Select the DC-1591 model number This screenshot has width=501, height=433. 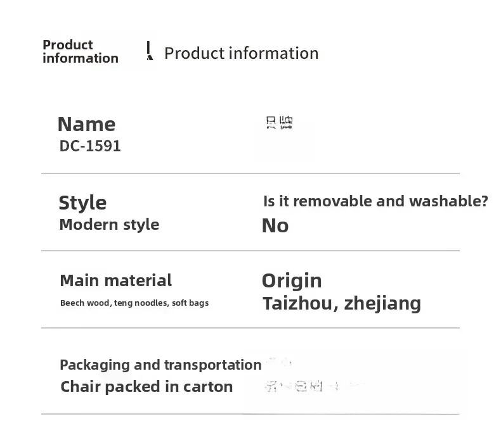[x=90, y=146]
